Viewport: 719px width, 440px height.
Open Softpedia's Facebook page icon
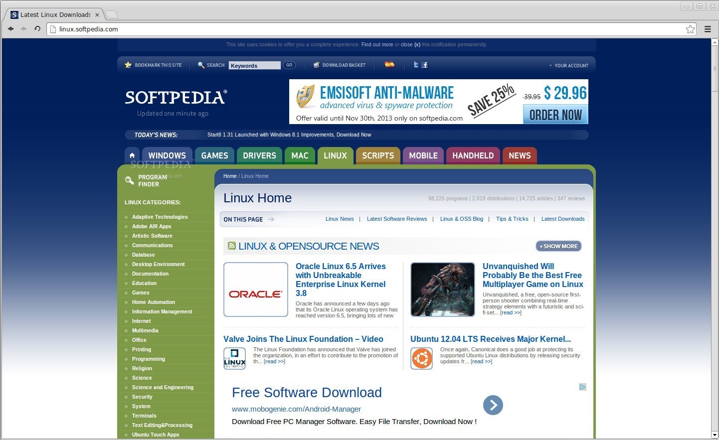click(x=425, y=65)
